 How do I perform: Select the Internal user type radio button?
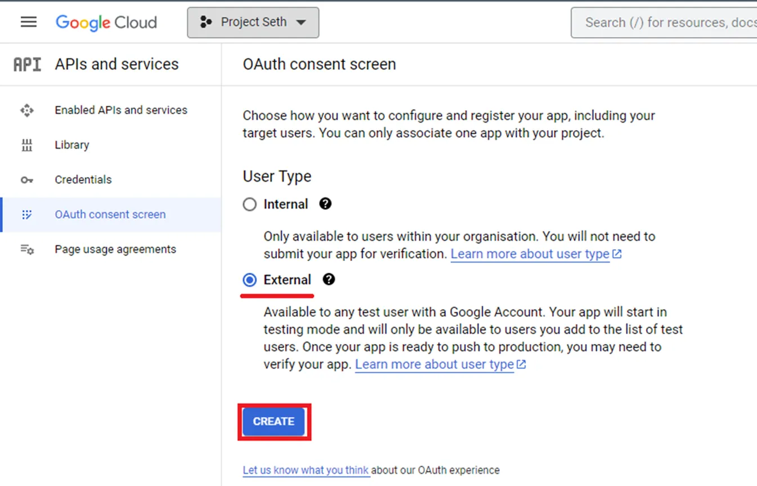point(249,204)
